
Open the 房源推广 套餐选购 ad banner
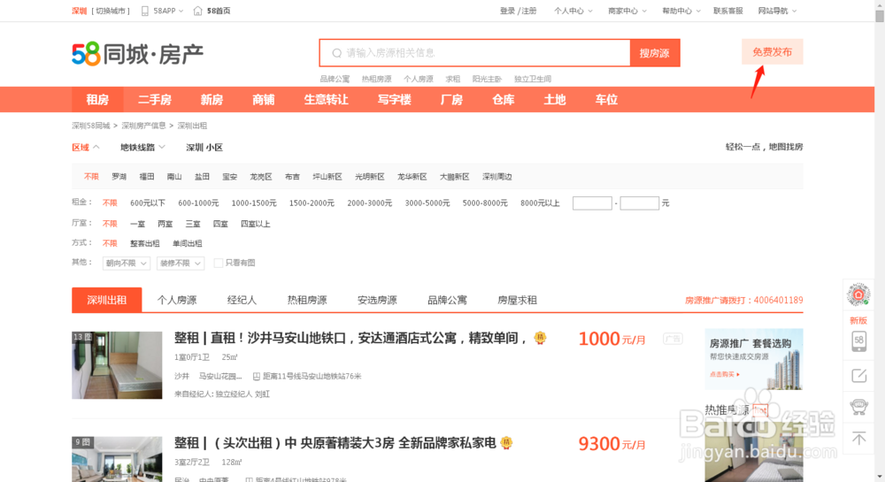[753, 359]
